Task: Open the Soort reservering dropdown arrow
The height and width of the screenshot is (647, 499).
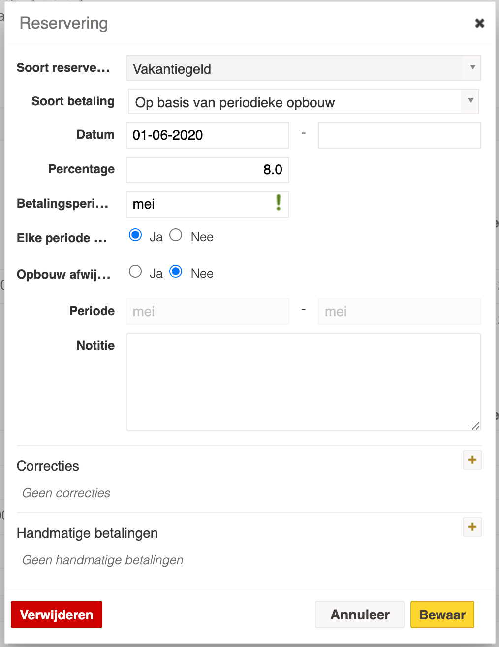Action: [x=472, y=67]
